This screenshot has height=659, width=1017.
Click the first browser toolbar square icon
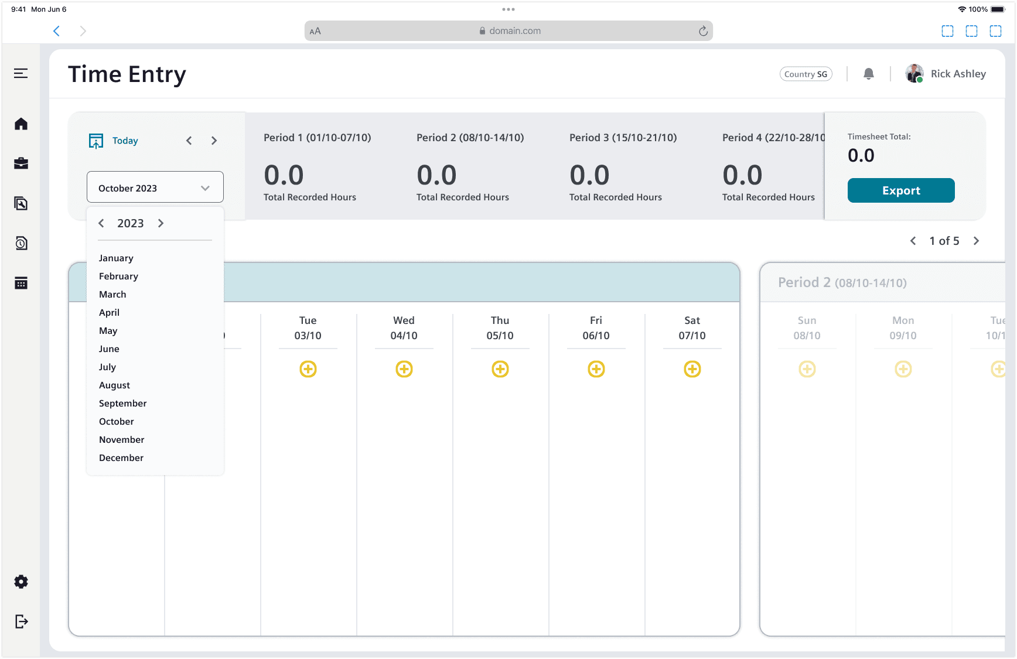point(947,31)
